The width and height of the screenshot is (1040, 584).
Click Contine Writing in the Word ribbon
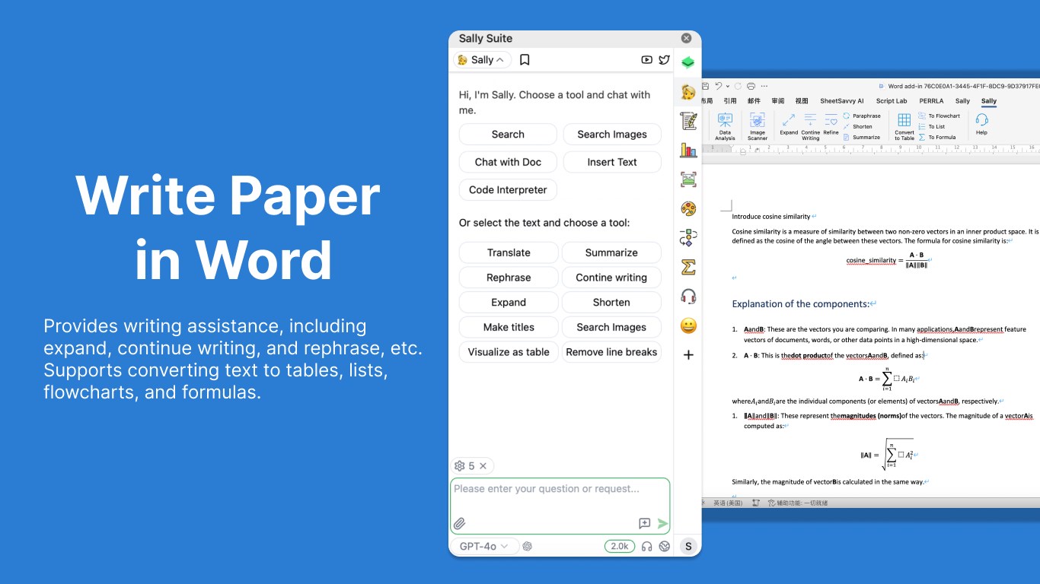[x=810, y=126]
